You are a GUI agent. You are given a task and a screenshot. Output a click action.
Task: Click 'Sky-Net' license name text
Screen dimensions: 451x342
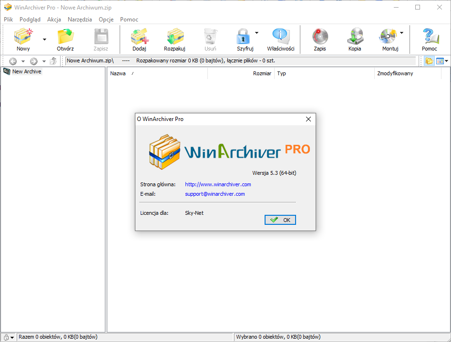[x=194, y=213]
